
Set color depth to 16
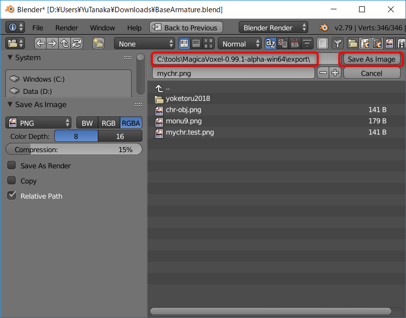tap(120, 136)
